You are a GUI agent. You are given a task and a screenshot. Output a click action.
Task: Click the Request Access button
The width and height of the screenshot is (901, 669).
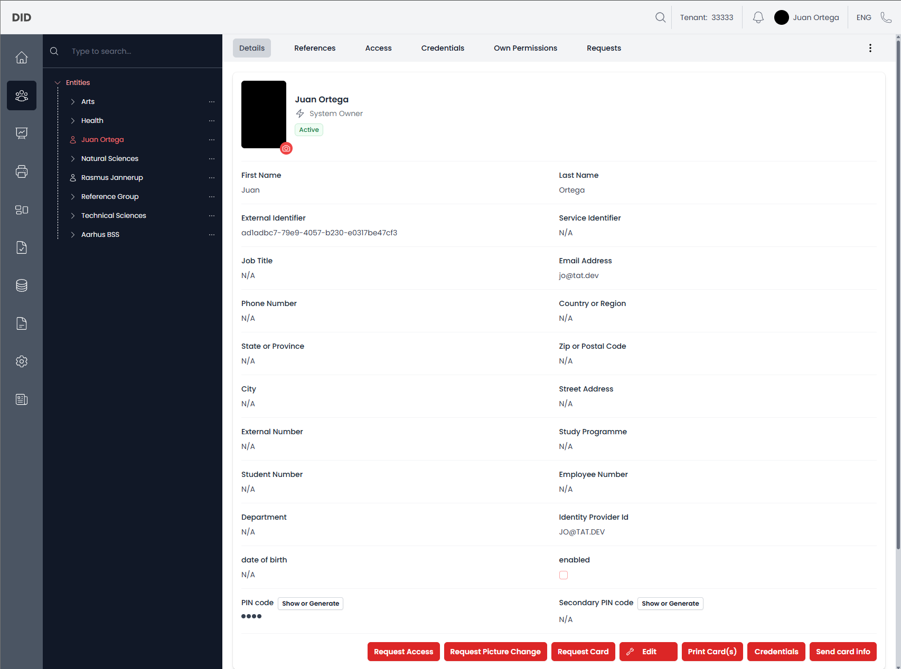(403, 652)
